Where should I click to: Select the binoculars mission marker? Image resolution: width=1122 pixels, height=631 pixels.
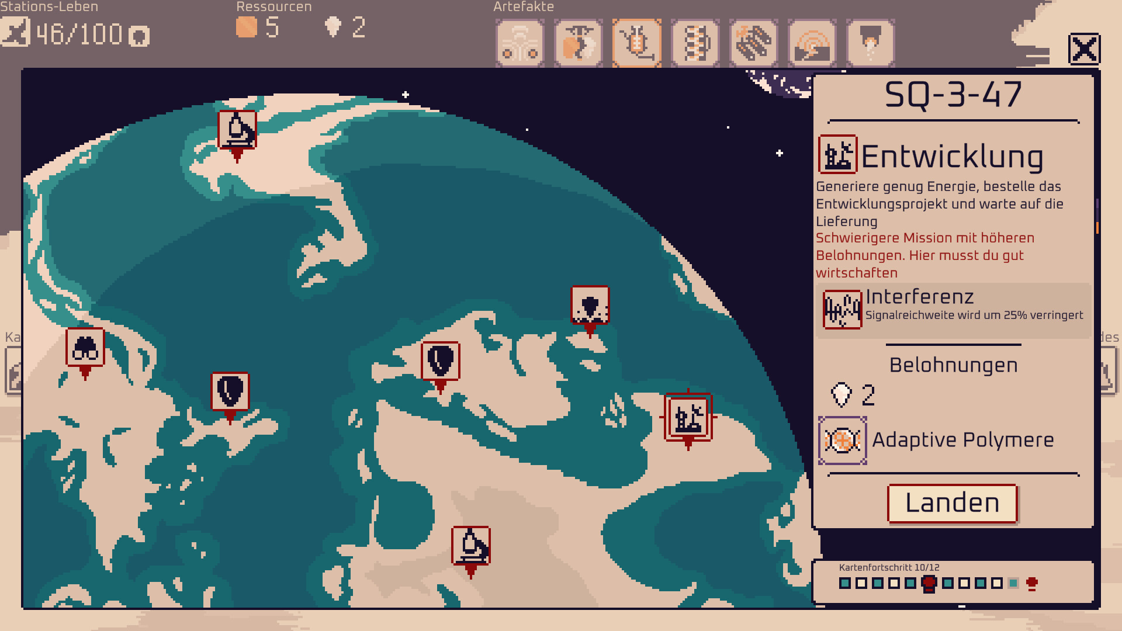click(85, 348)
